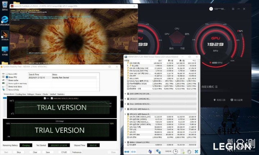This screenshot has width=259, height=155.
Task: Click the GPU 1929 MHz gauge
Action: pos(215,44)
